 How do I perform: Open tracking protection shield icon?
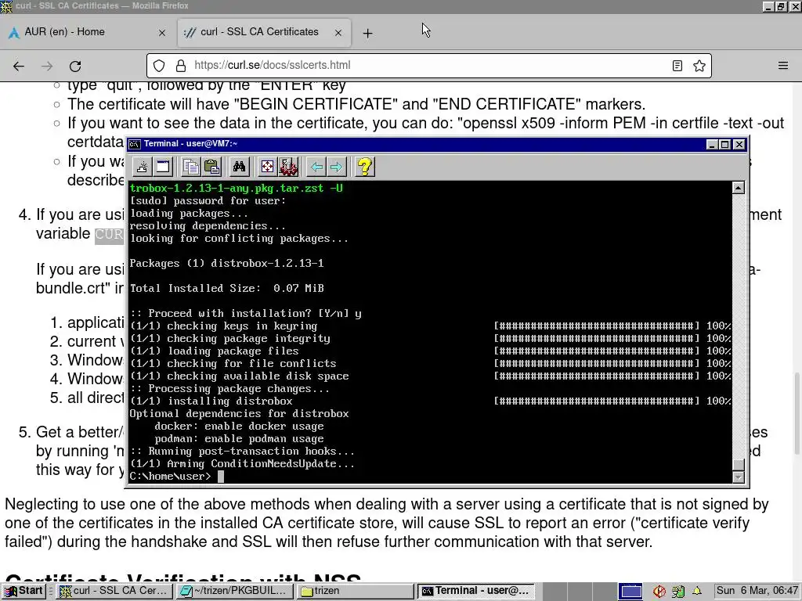click(x=159, y=66)
